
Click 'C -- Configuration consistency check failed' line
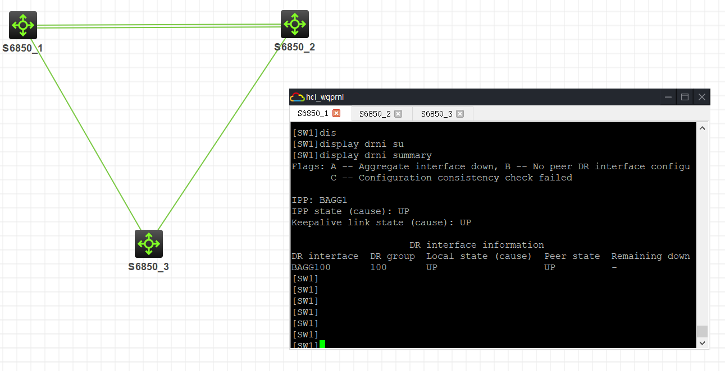pyautogui.click(x=452, y=178)
